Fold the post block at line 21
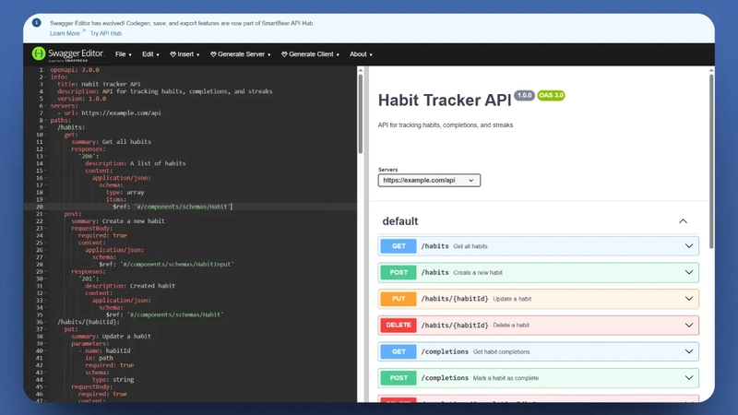Screen dimensions: 738x415 [46, 214]
